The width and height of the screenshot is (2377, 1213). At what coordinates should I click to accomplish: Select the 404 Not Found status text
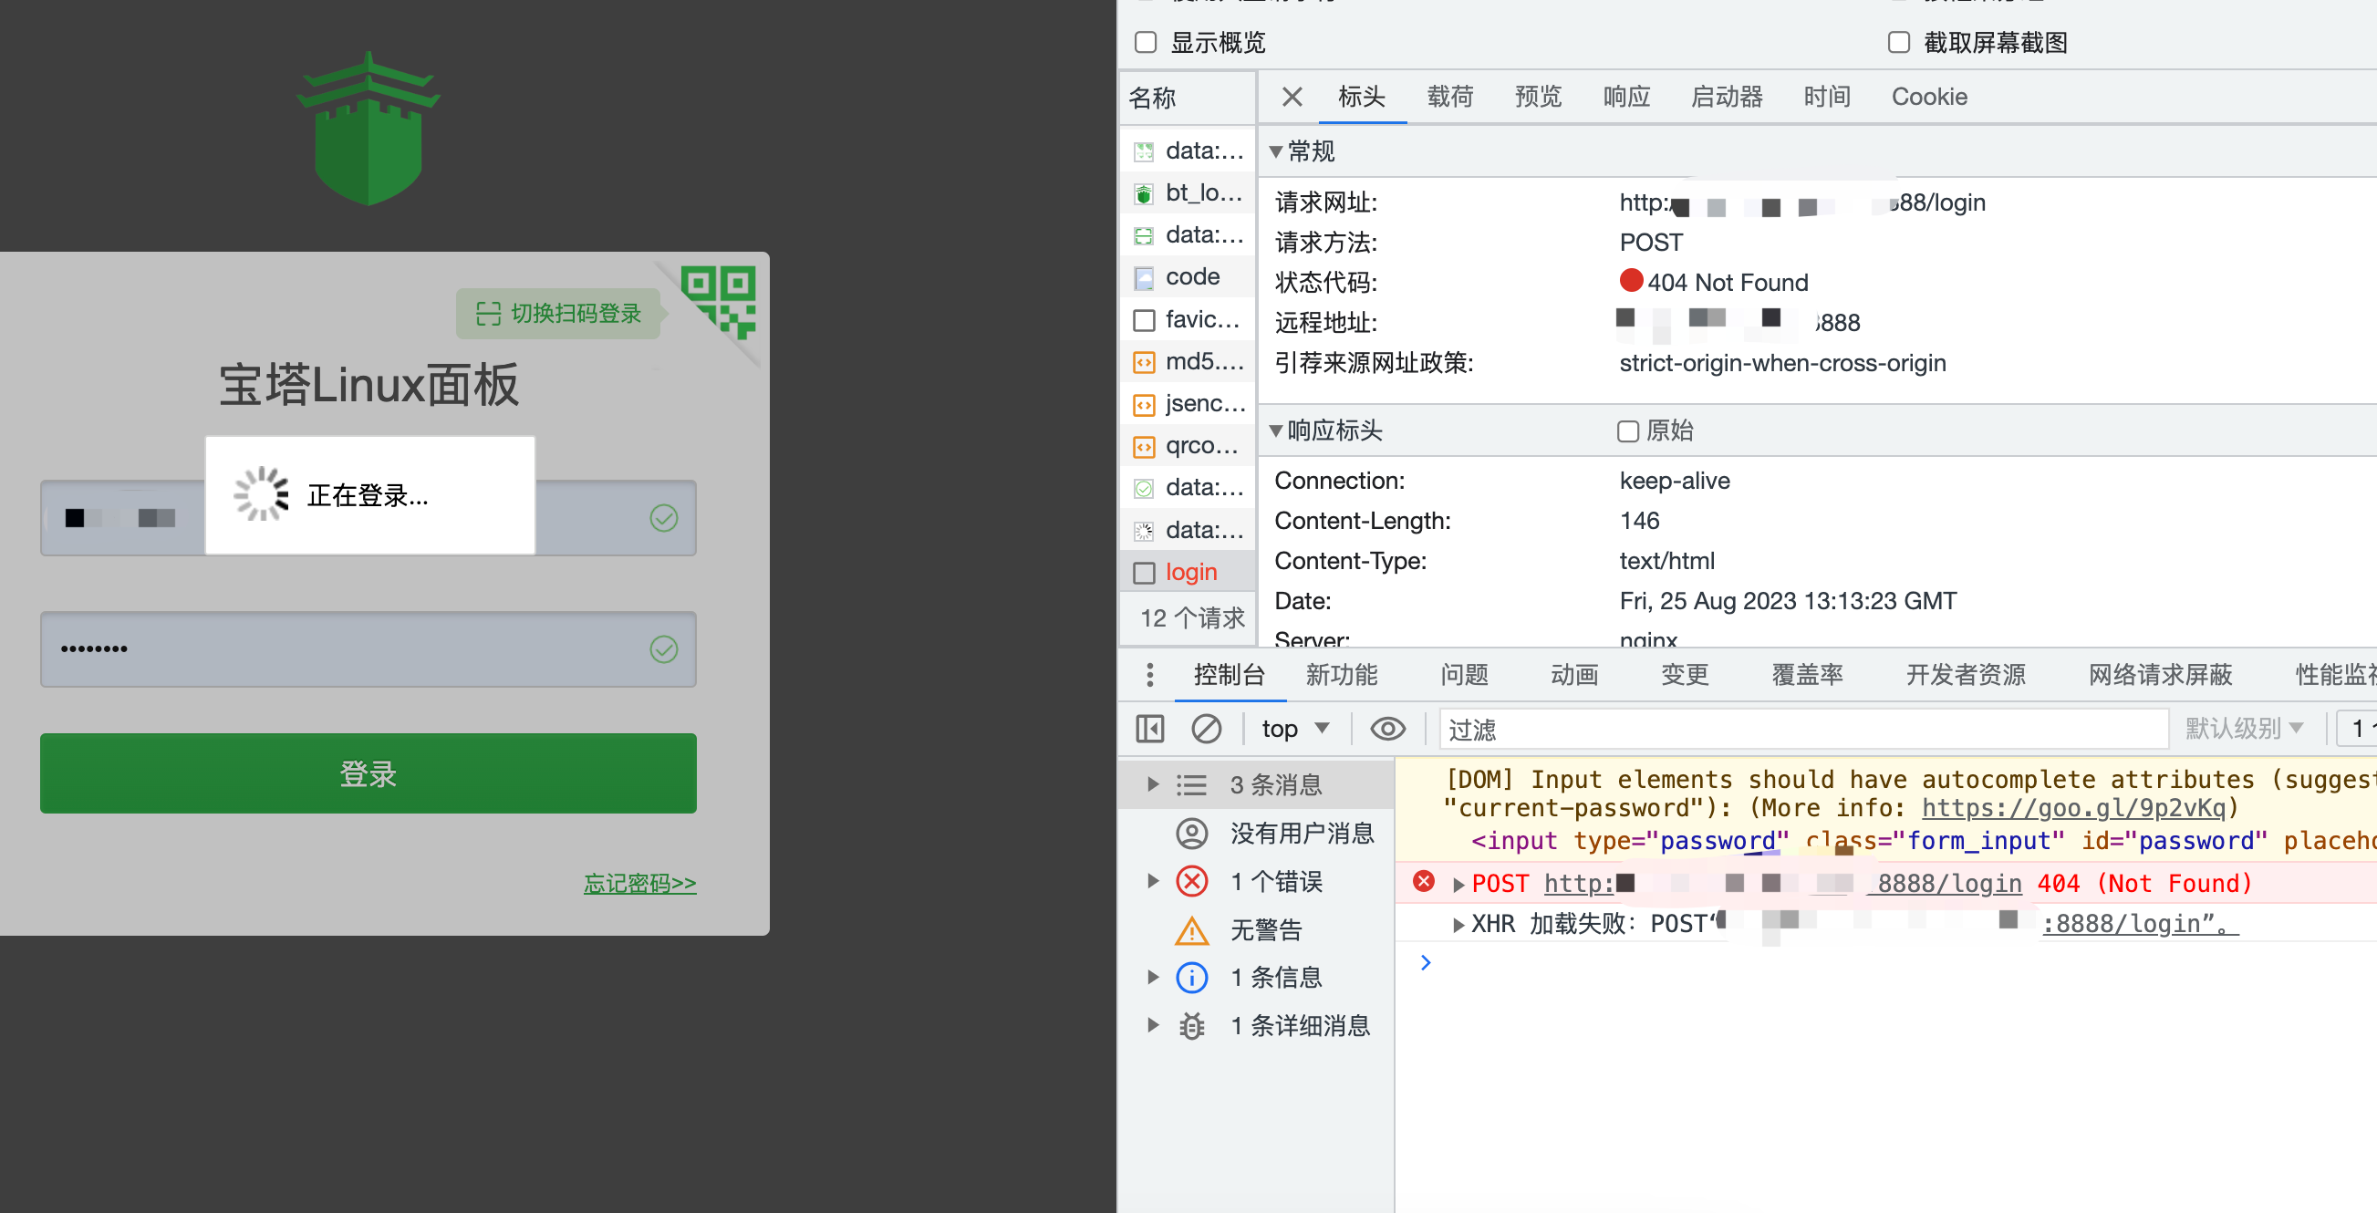pyautogui.click(x=1728, y=282)
